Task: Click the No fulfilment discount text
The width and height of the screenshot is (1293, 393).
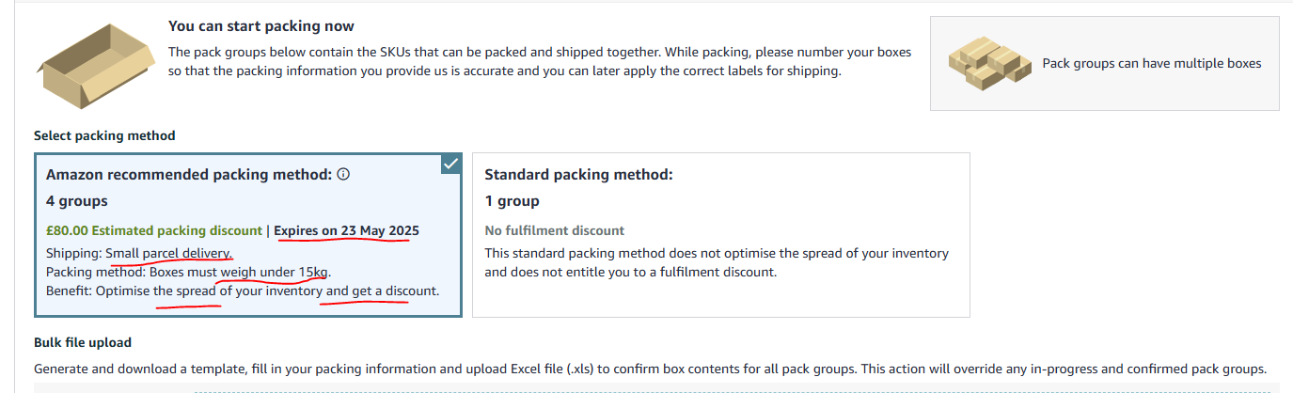Action: click(x=554, y=230)
